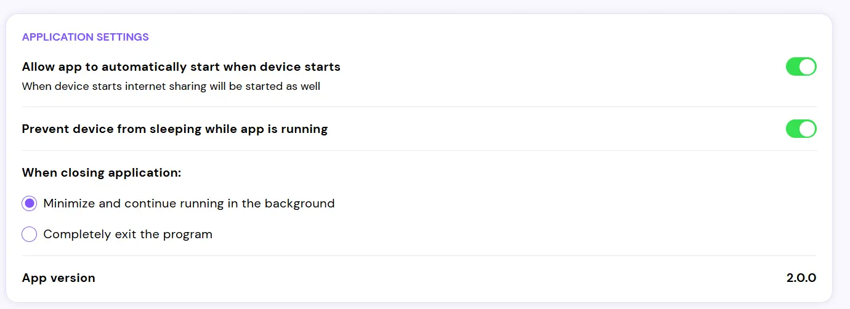The height and width of the screenshot is (309, 850).
Task: Click the white knob on the auto-start toggle
Action: coord(807,66)
